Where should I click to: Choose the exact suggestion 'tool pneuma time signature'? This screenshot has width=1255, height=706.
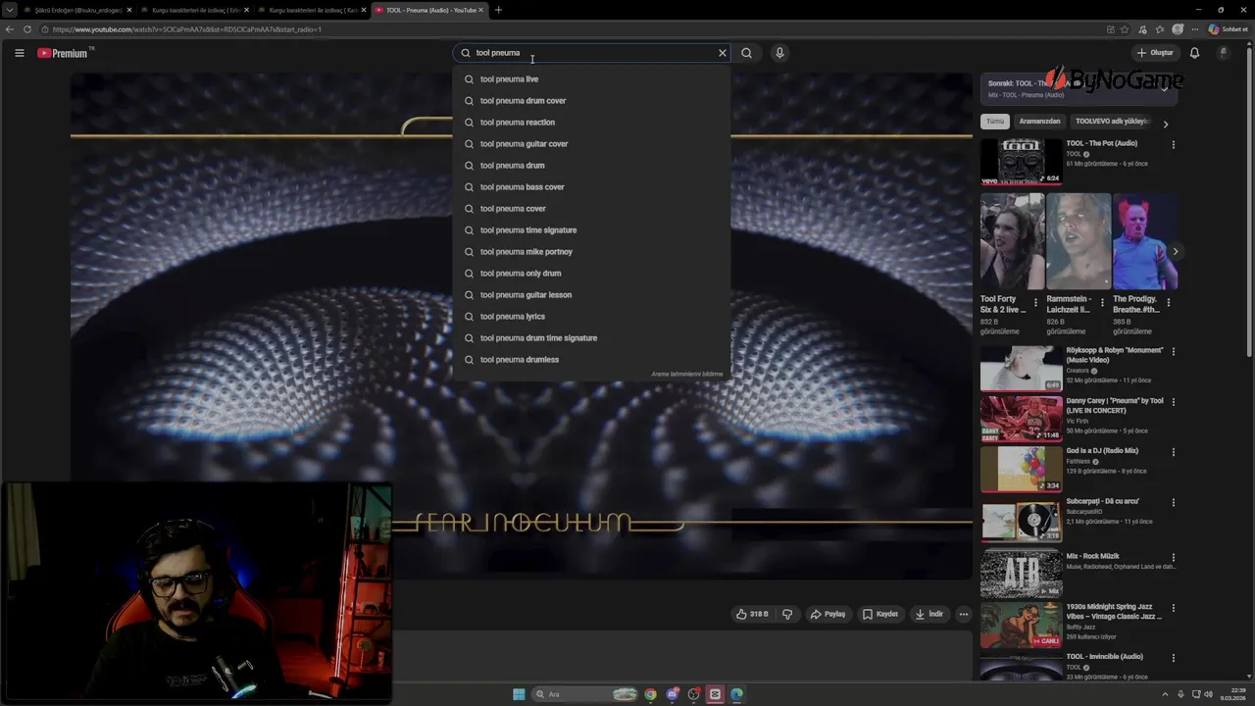pos(592,230)
